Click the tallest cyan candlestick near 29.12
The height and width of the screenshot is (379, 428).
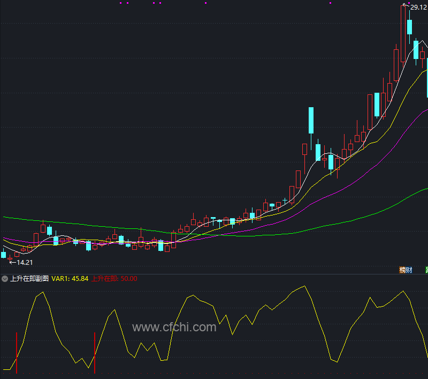click(409, 27)
